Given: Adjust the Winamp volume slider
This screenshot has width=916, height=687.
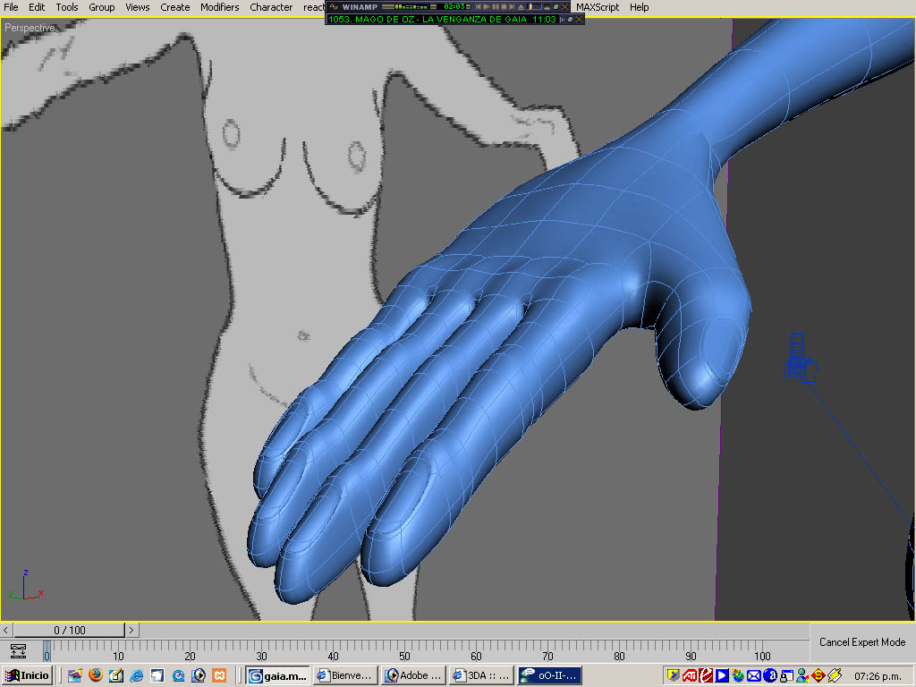Looking at the screenshot, I should pos(534,7).
